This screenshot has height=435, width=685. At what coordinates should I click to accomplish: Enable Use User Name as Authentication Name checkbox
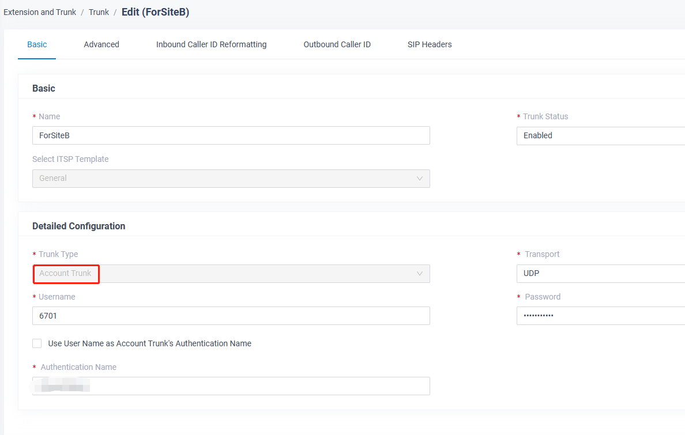(37, 343)
